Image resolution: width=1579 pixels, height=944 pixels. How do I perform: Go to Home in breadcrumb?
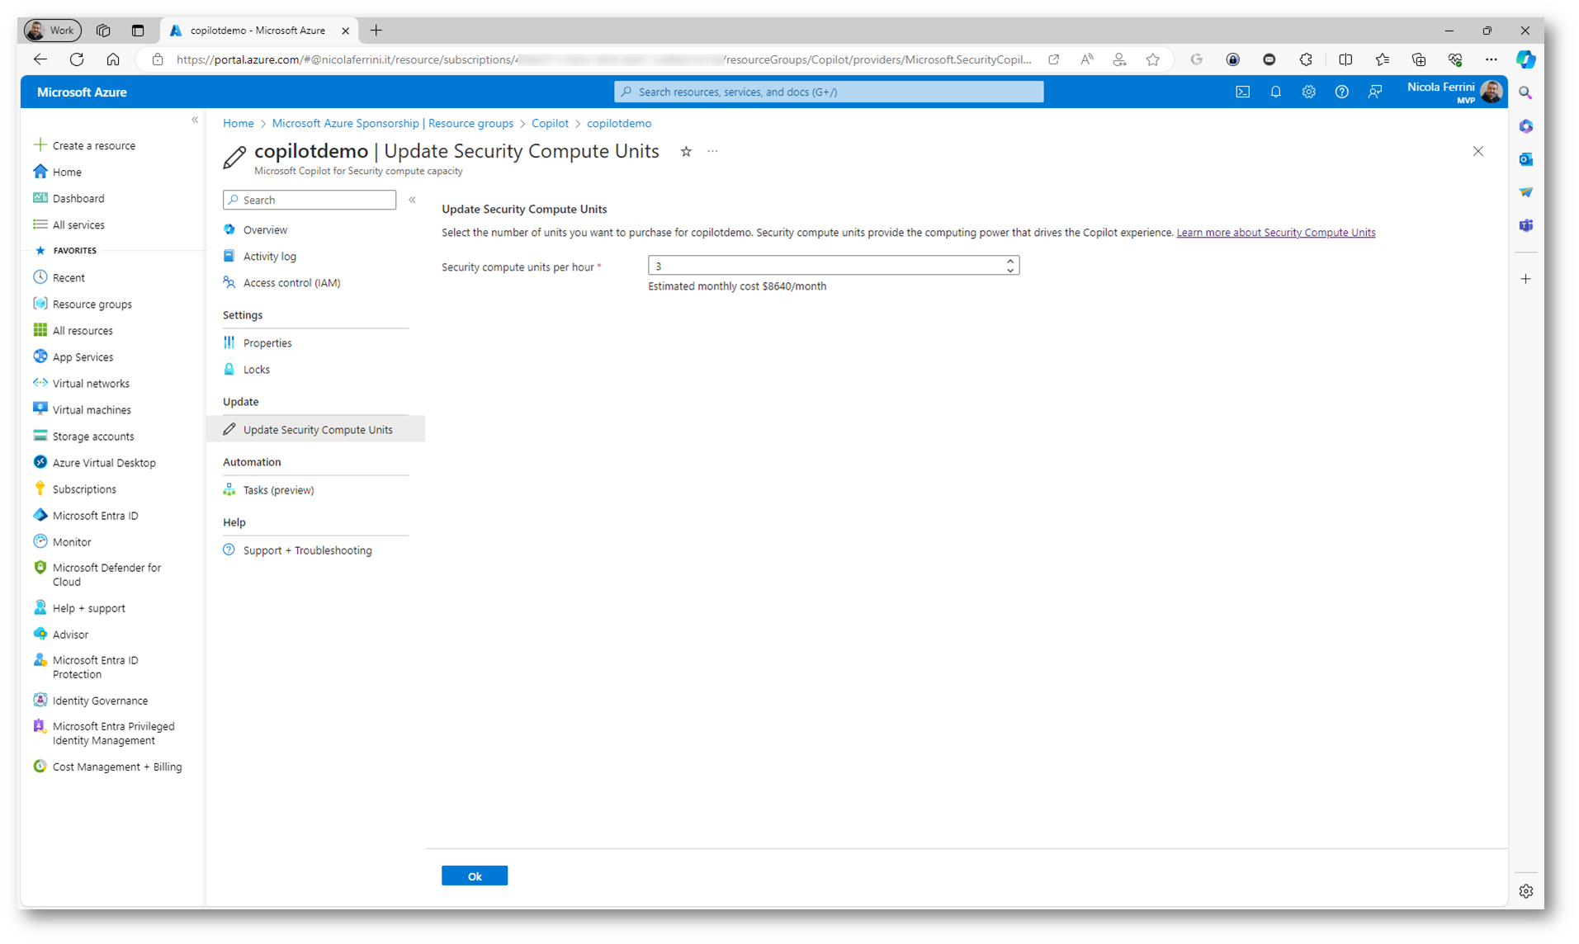click(238, 123)
